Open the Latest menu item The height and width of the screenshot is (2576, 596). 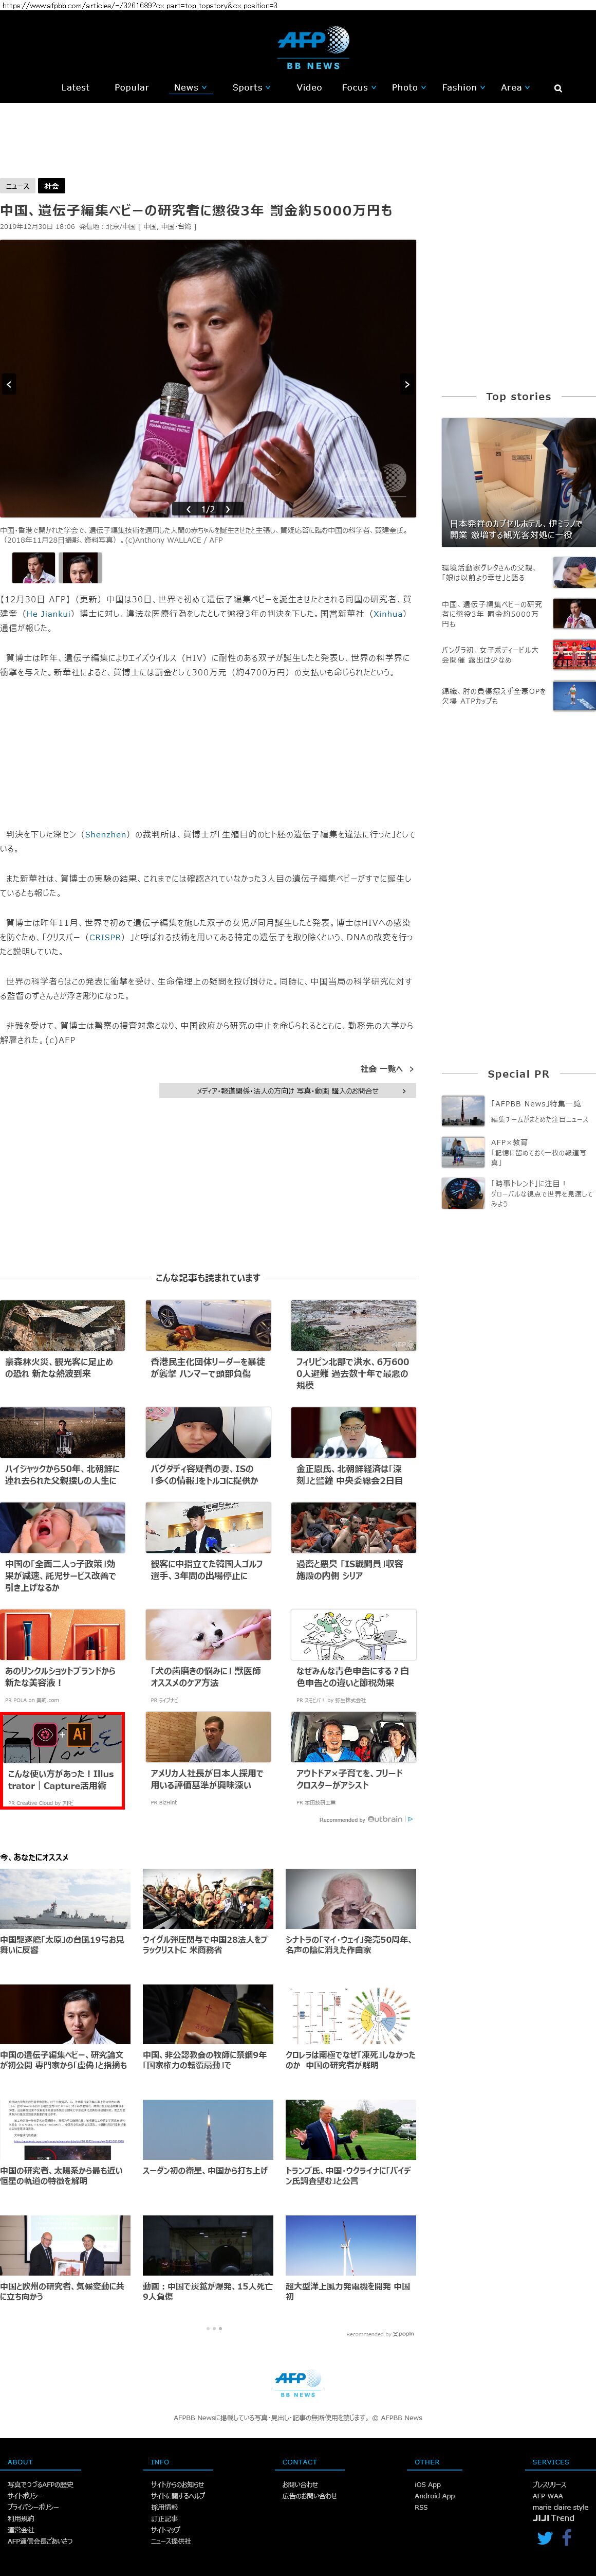coord(75,88)
